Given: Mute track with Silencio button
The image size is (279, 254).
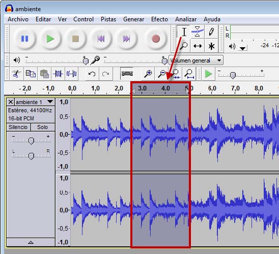Looking at the screenshot, I should click(18, 127).
